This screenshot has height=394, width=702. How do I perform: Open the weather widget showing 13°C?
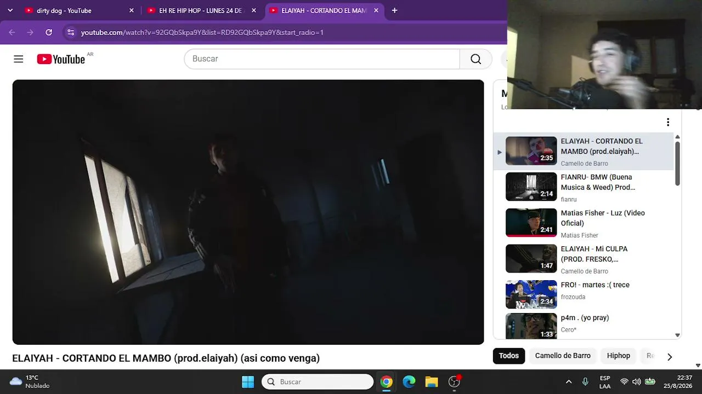pos(30,381)
